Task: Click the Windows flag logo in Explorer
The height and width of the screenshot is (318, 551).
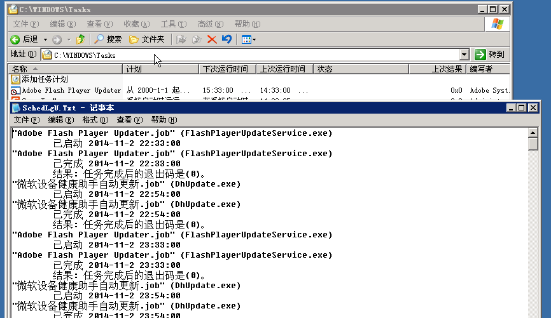Action: (x=498, y=24)
